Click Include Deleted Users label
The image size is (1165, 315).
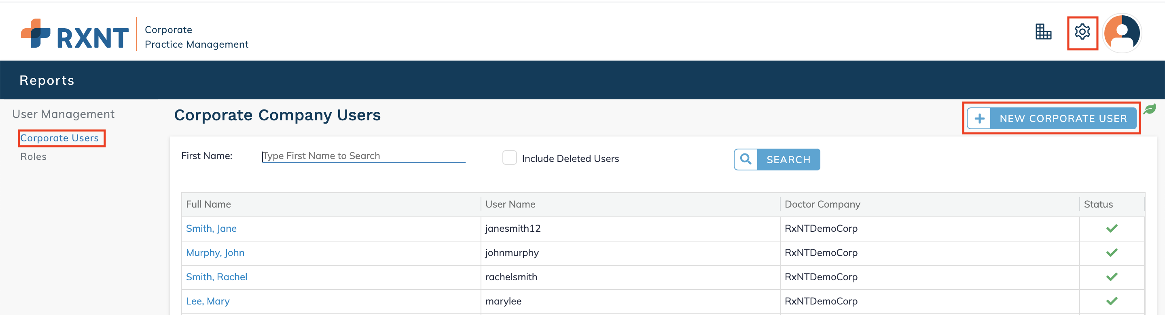click(570, 159)
